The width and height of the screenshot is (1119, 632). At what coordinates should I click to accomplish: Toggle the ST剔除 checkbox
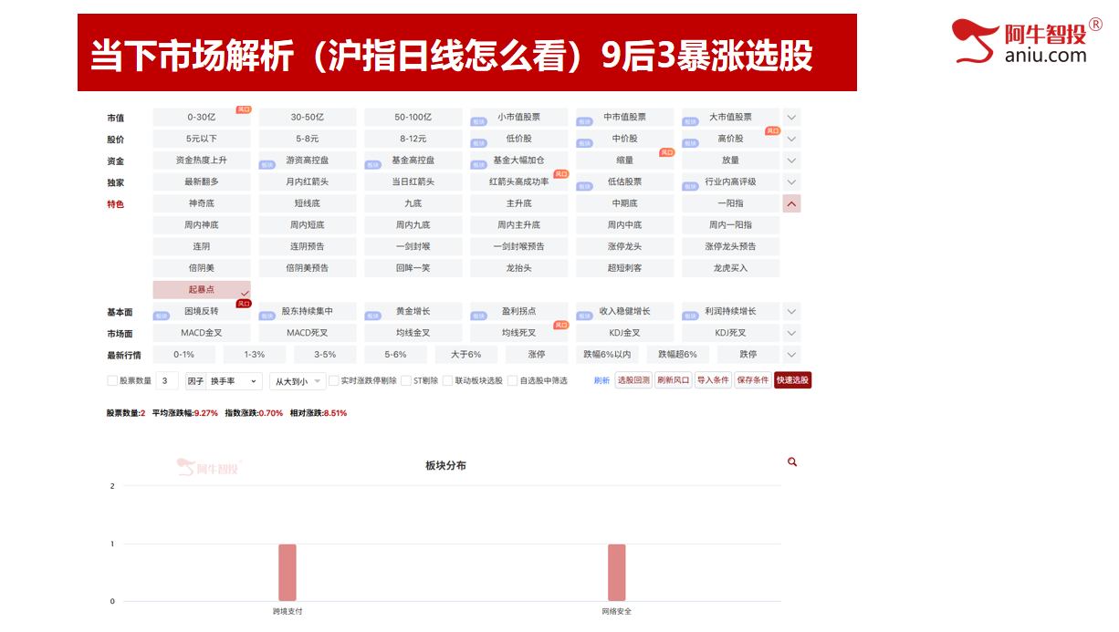[x=406, y=381]
